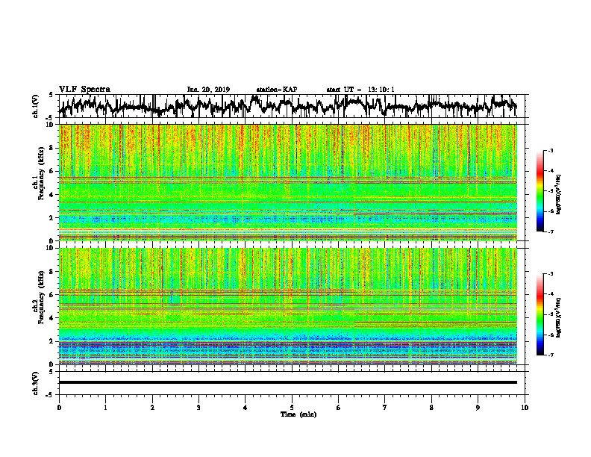
Task: Select the "start UT = 13:10: 1" text
Action: coord(360,90)
